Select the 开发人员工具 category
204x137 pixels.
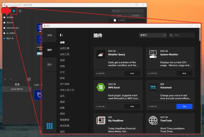tap(67, 90)
